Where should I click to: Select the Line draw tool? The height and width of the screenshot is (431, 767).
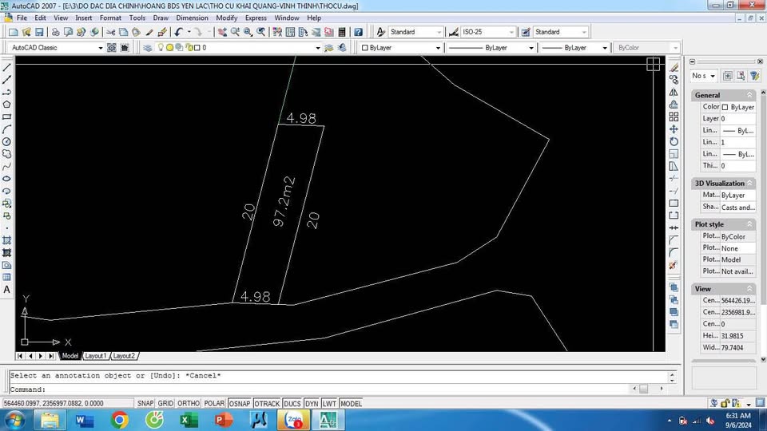[7, 67]
